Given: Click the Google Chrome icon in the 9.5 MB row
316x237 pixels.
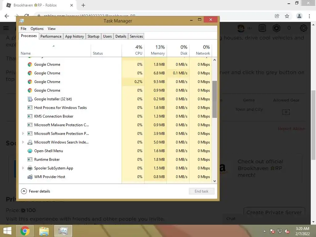Looking at the screenshot, I should [x=30, y=82].
